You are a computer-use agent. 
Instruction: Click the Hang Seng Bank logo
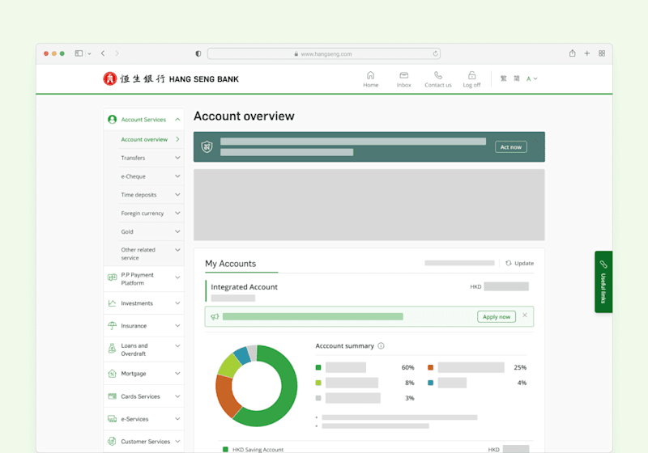(x=171, y=78)
